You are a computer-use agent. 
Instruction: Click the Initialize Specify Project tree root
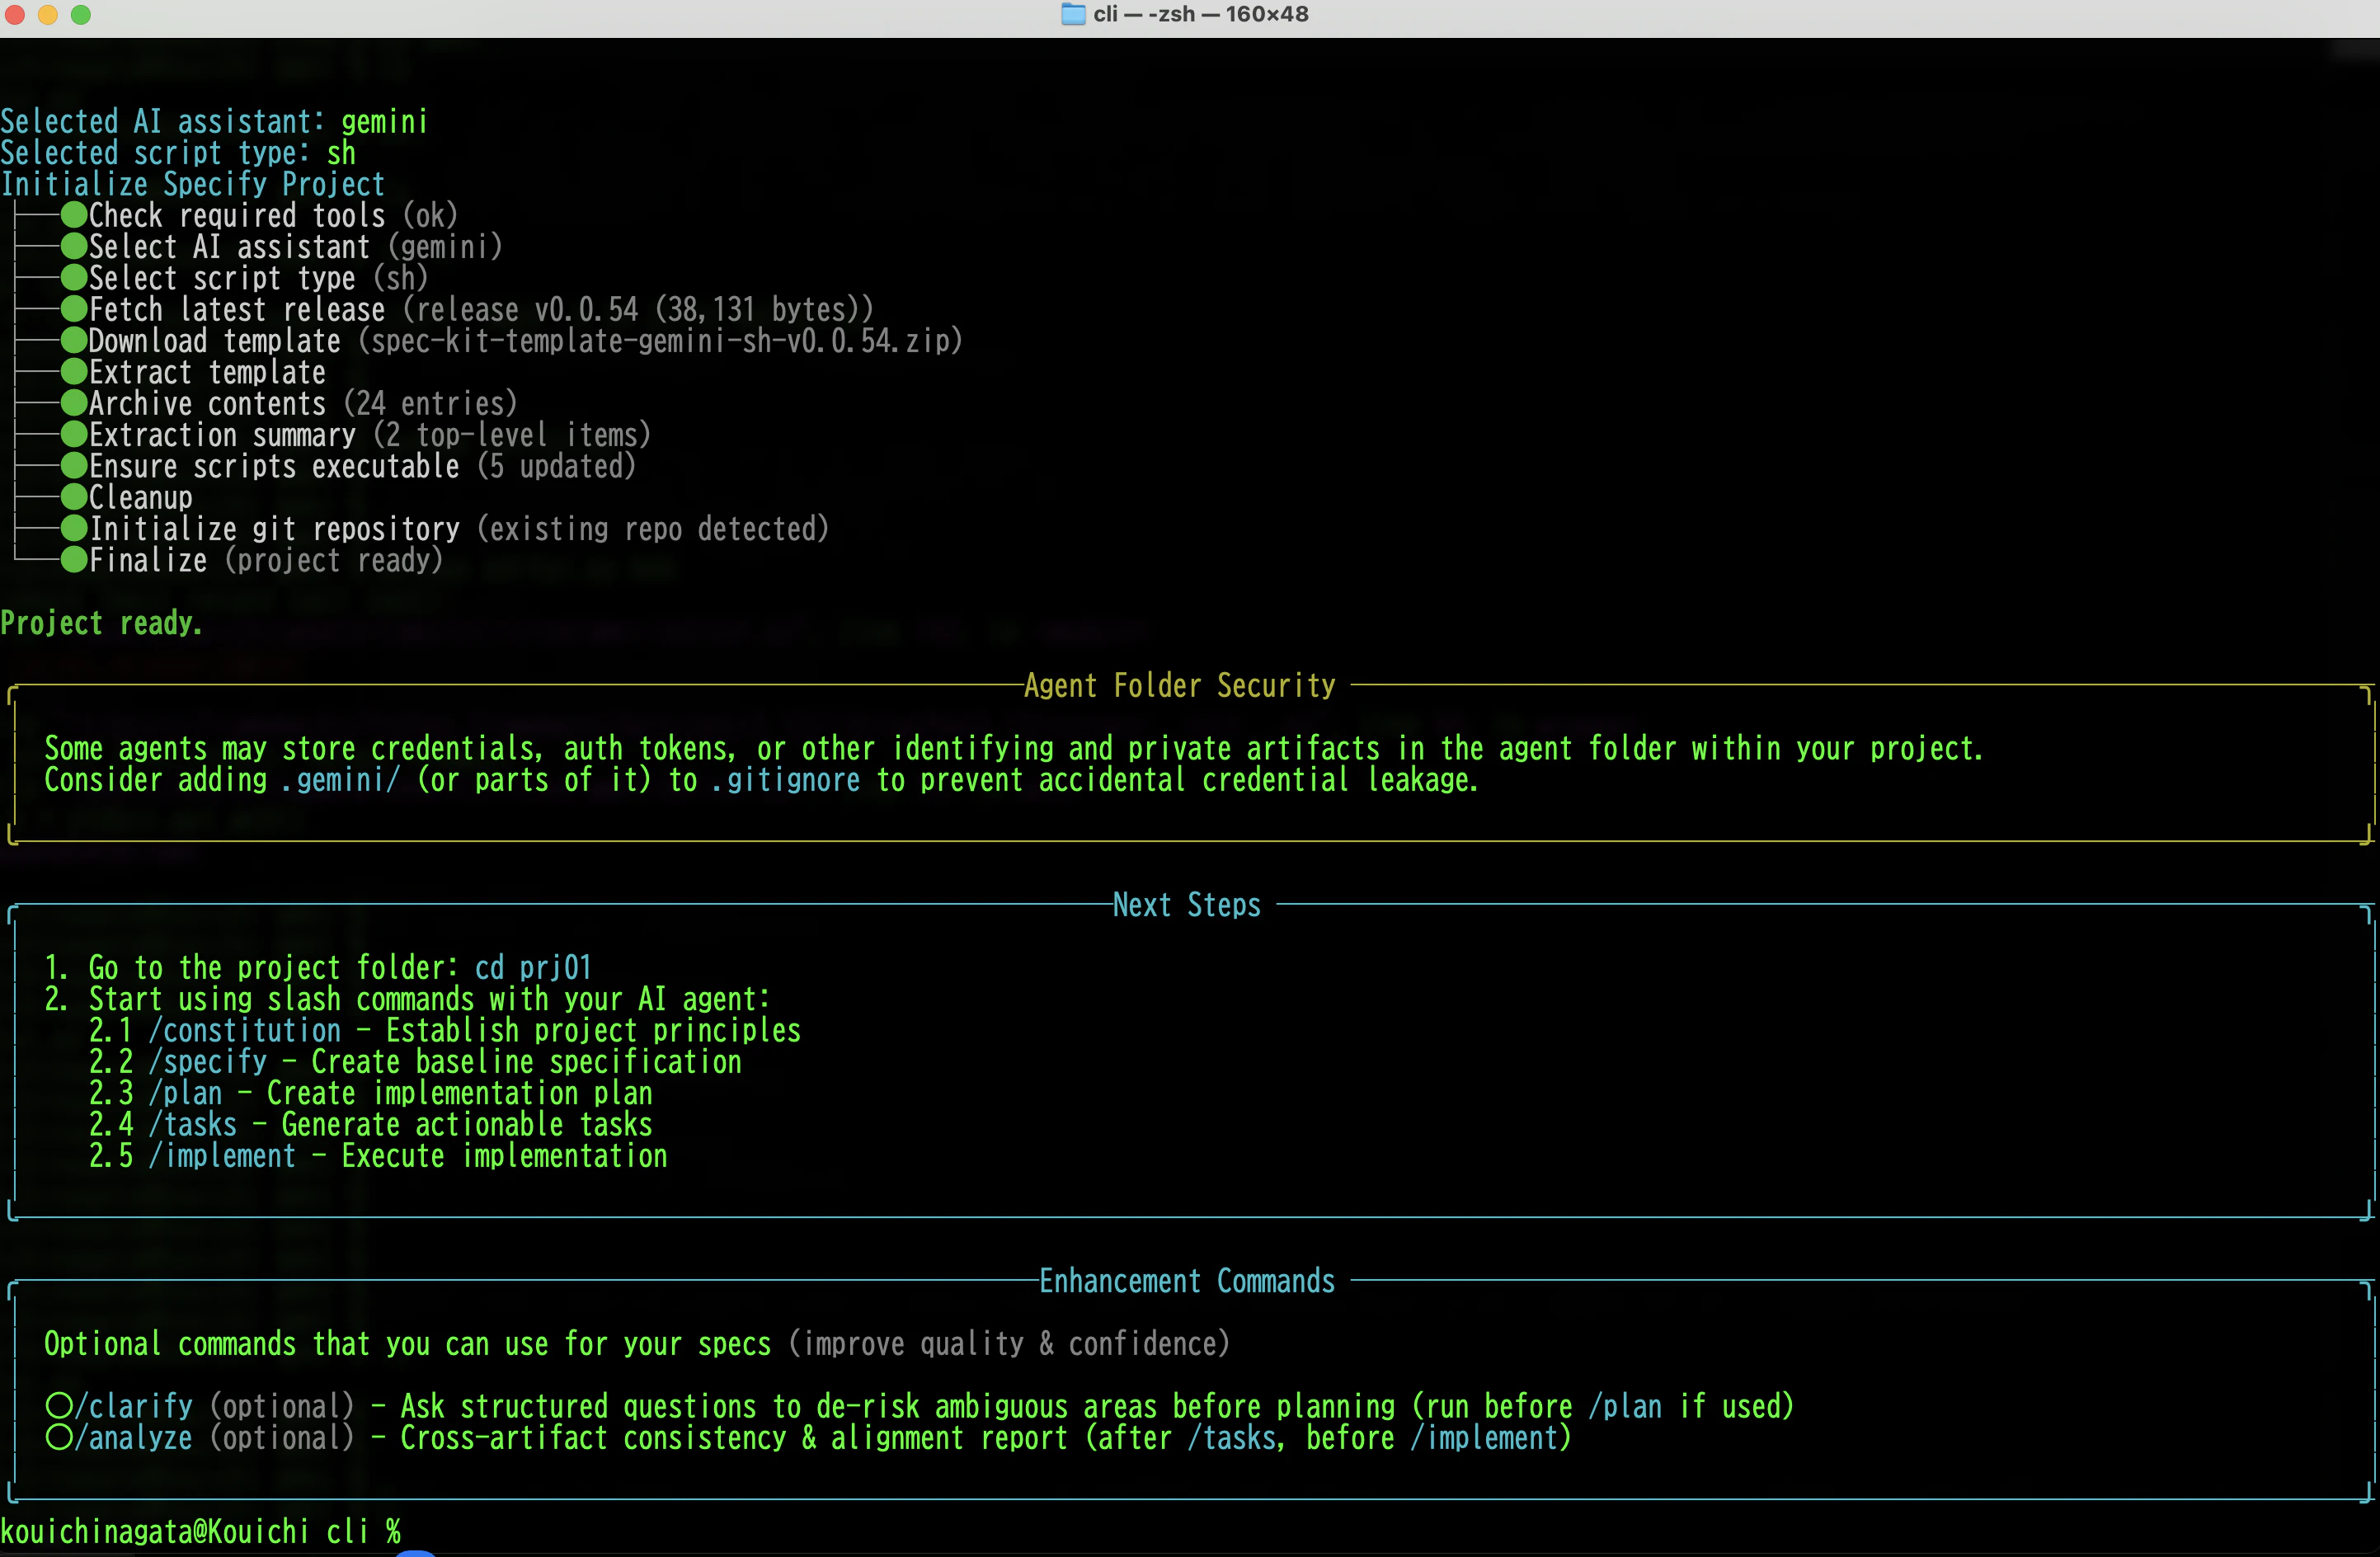(x=193, y=184)
